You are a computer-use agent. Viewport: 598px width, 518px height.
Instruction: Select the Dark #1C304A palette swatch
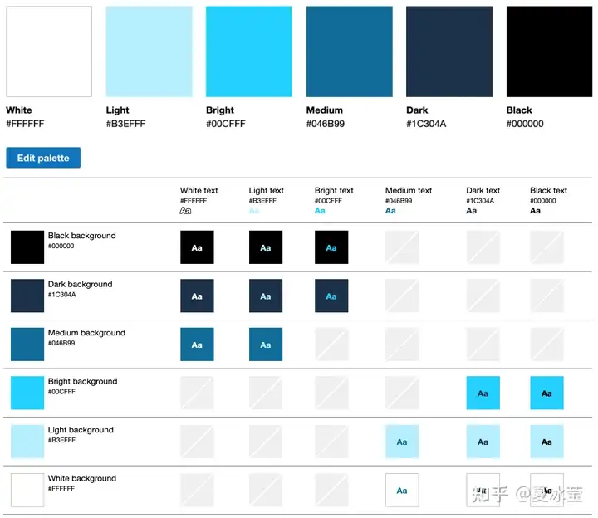click(x=449, y=51)
